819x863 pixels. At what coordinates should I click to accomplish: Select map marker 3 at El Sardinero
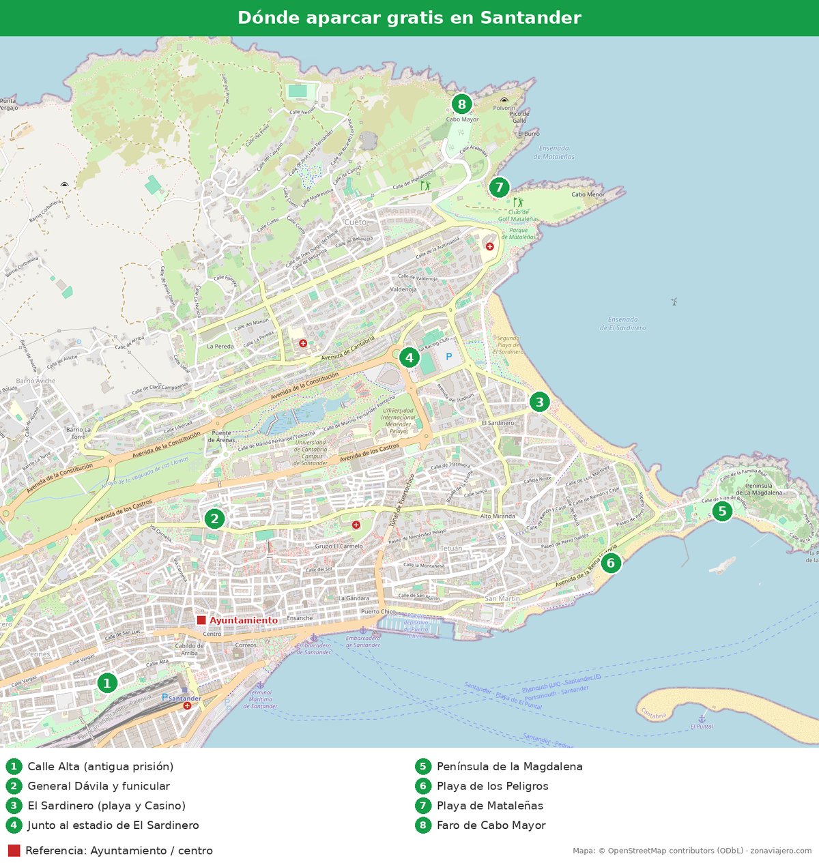point(539,402)
